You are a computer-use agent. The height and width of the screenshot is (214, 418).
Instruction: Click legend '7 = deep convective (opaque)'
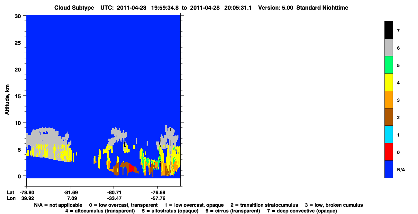pyautogui.click(x=302, y=211)
